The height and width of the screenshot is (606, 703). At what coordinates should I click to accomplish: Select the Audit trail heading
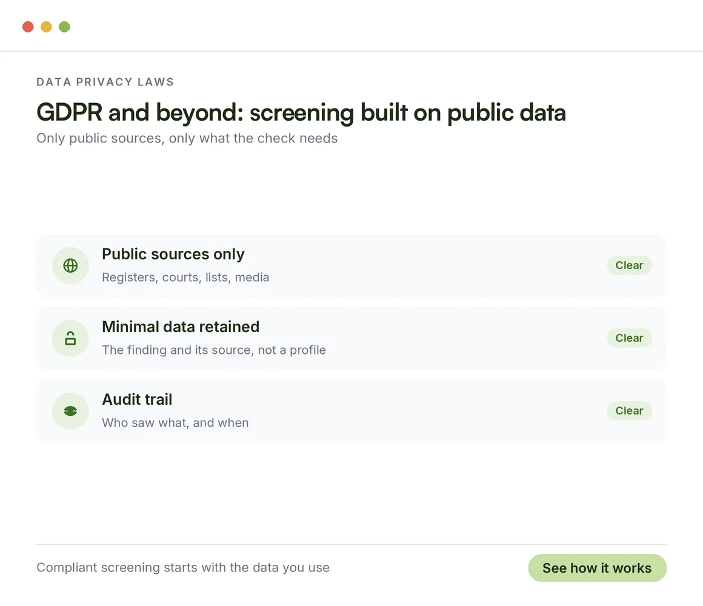(137, 399)
